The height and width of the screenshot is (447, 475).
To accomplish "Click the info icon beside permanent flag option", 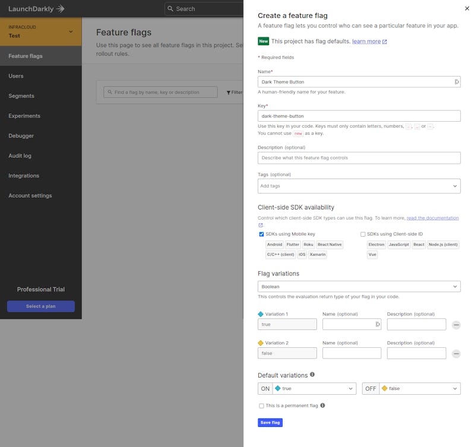I will 322,405.
